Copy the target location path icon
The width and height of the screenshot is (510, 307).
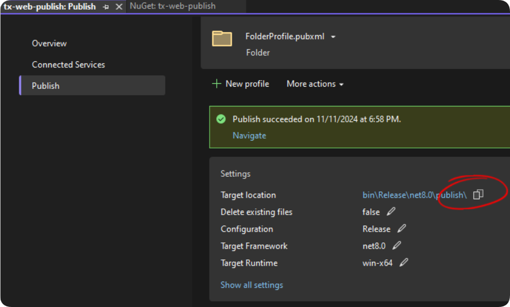tap(478, 194)
